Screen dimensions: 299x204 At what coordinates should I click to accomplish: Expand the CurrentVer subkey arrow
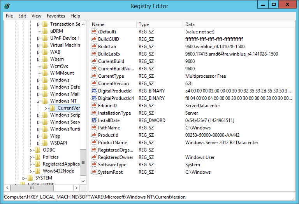point(46,108)
